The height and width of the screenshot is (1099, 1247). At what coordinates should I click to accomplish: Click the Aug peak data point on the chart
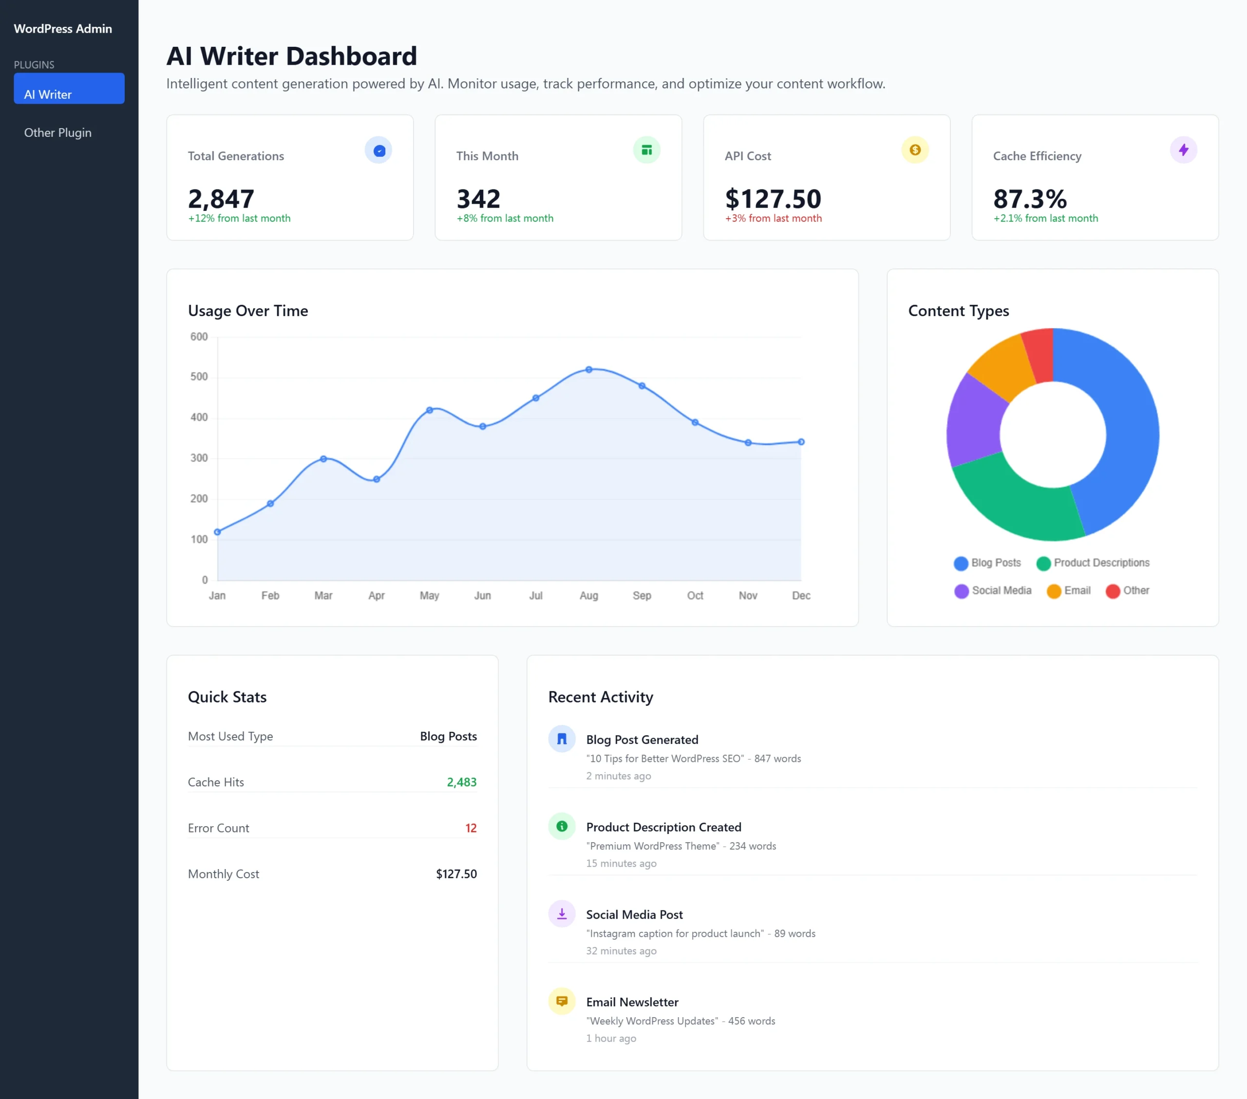(x=589, y=370)
